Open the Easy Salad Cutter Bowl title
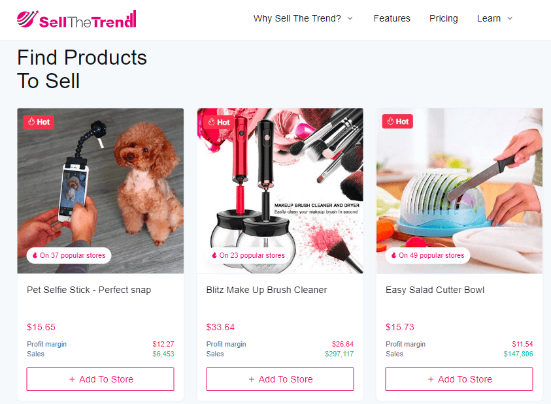551x404 pixels. coord(435,290)
